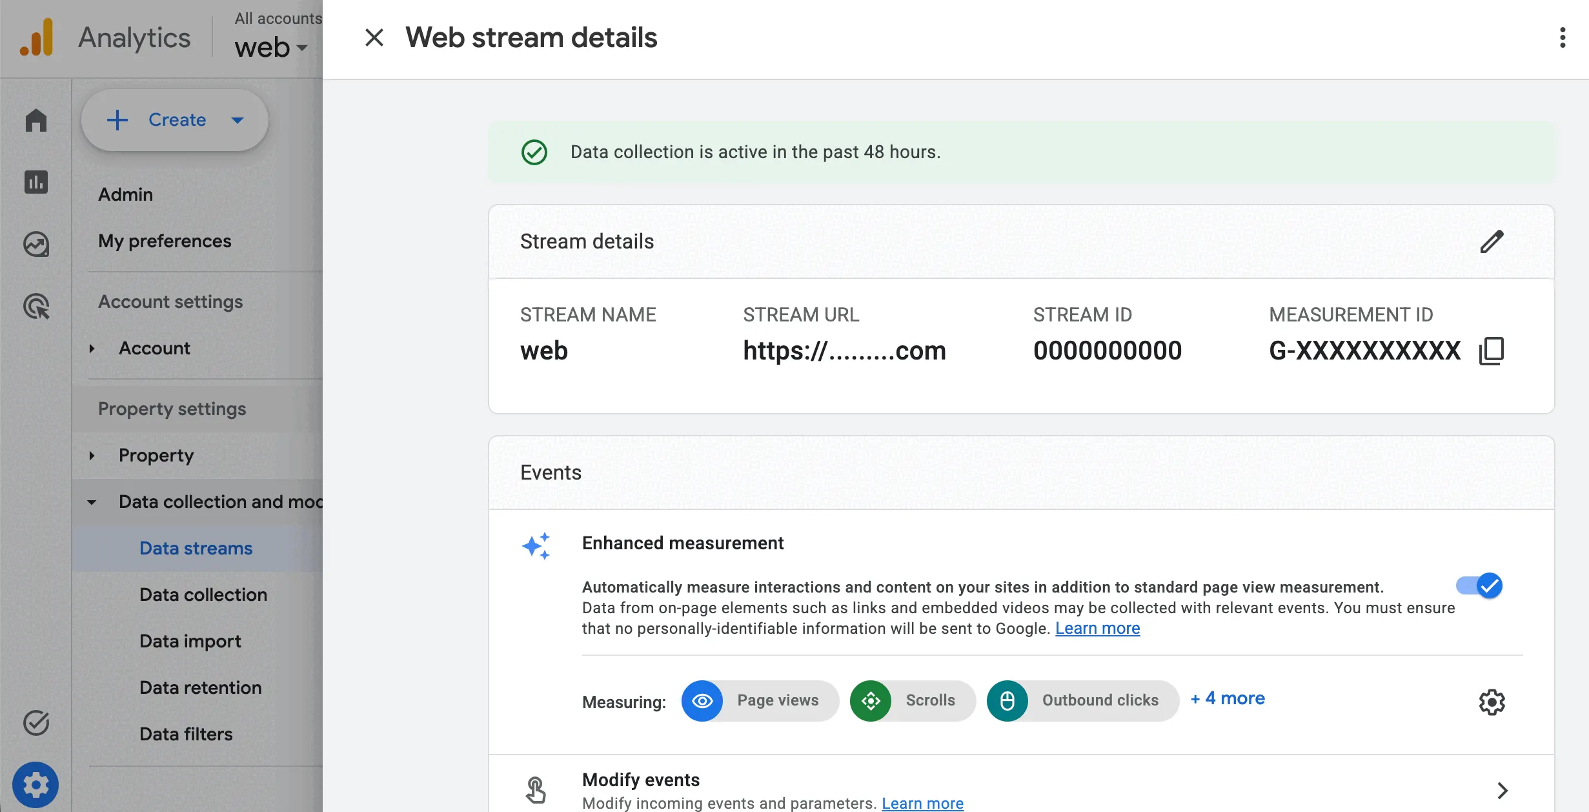Screen dimensions: 1589x812
Task: Click the Outbound clicks mouse icon
Action: (1007, 700)
